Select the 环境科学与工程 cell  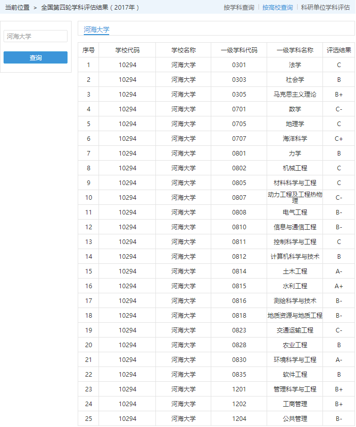pos(295,359)
